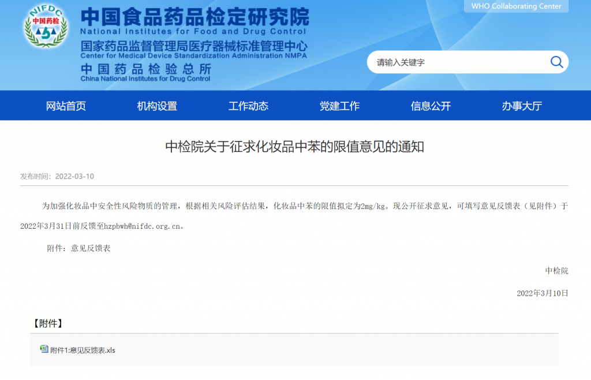Click National Institutes for Food and Drug Control text
591x380 pixels.
(193, 31)
